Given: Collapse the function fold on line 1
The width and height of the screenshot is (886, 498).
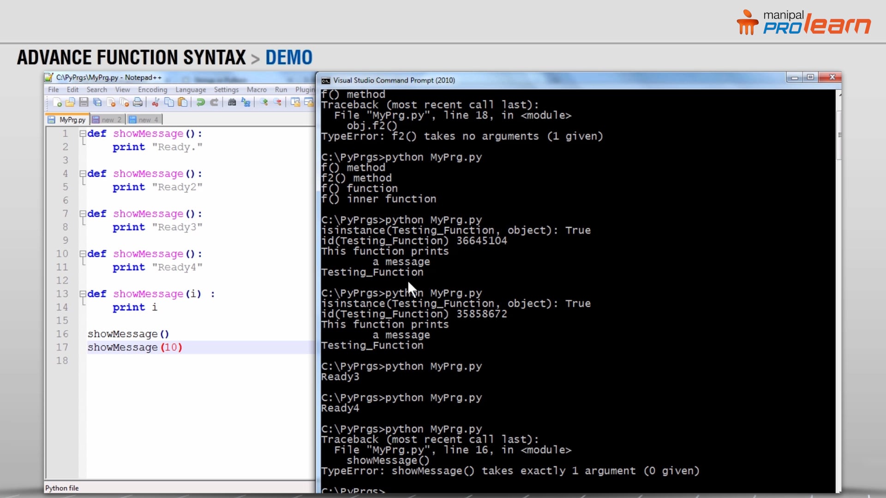Looking at the screenshot, I should [x=82, y=134].
